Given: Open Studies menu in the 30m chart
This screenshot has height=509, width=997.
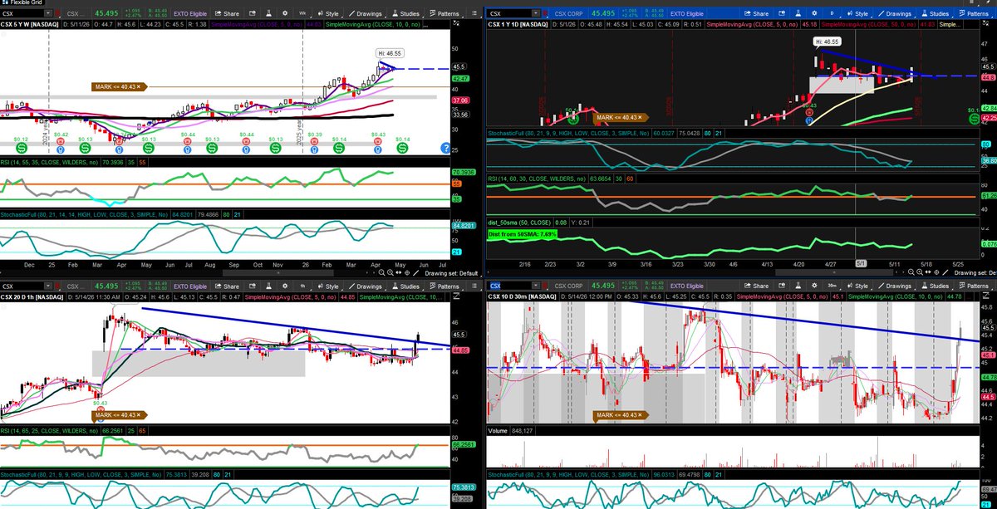Looking at the screenshot, I should tap(937, 286).
